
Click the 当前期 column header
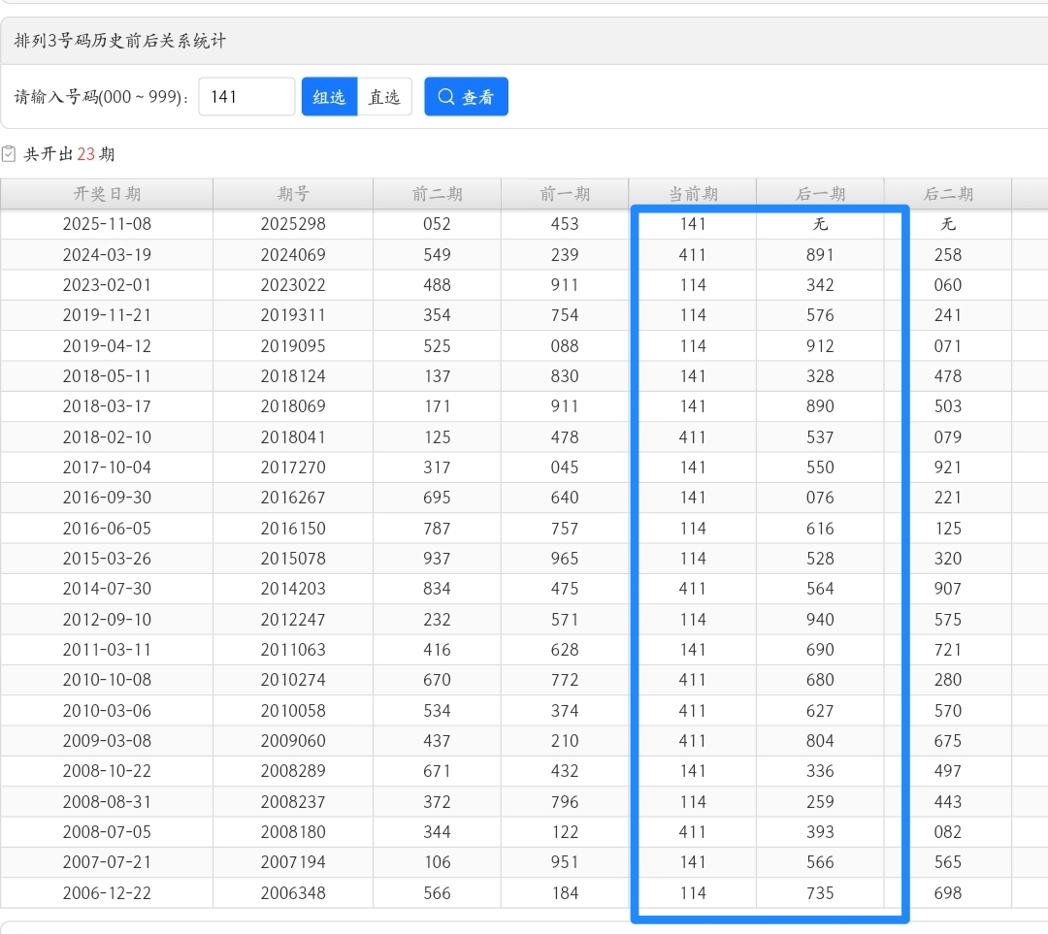coord(693,194)
